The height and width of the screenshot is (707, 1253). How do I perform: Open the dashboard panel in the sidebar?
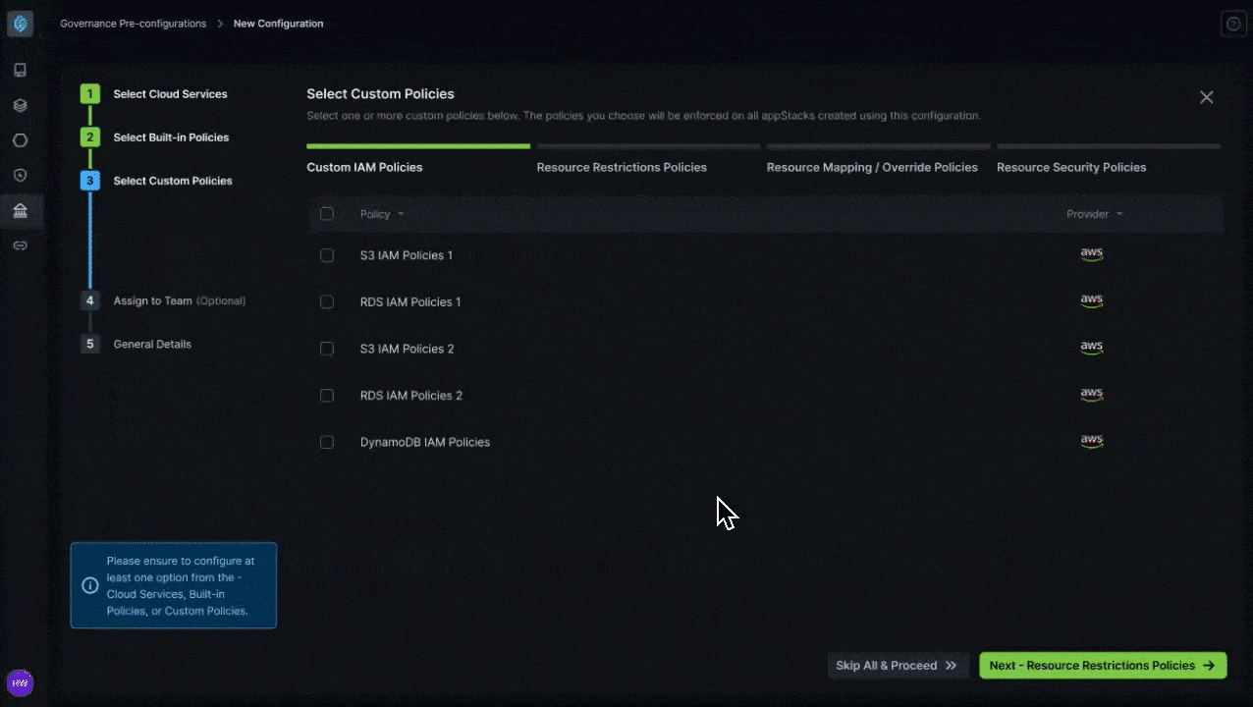[20, 70]
